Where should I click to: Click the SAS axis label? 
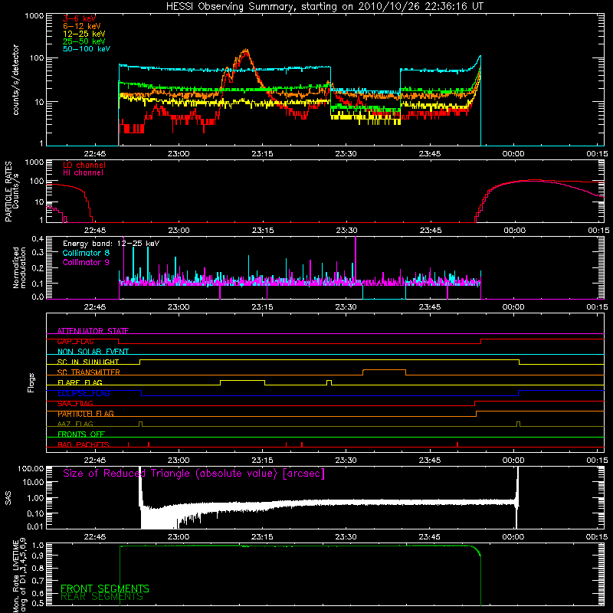pyautogui.click(x=8, y=497)
